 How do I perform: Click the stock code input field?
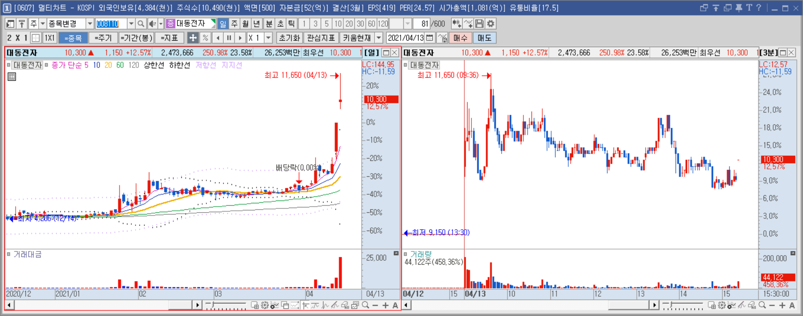tap(111, 24)
